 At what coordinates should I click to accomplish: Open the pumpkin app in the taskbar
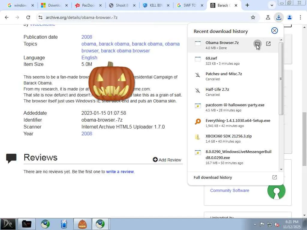pos(82,224)
